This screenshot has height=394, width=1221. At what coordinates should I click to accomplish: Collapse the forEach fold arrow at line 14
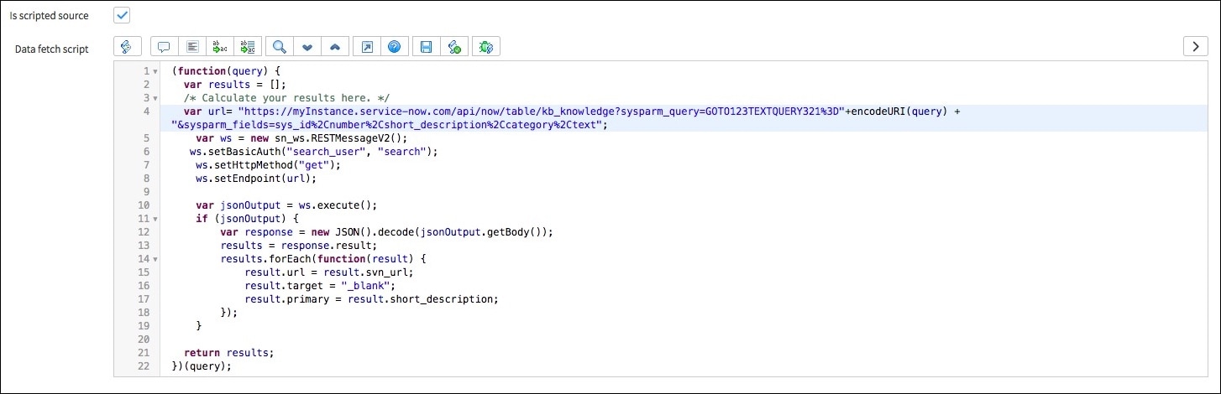[155, 259]
